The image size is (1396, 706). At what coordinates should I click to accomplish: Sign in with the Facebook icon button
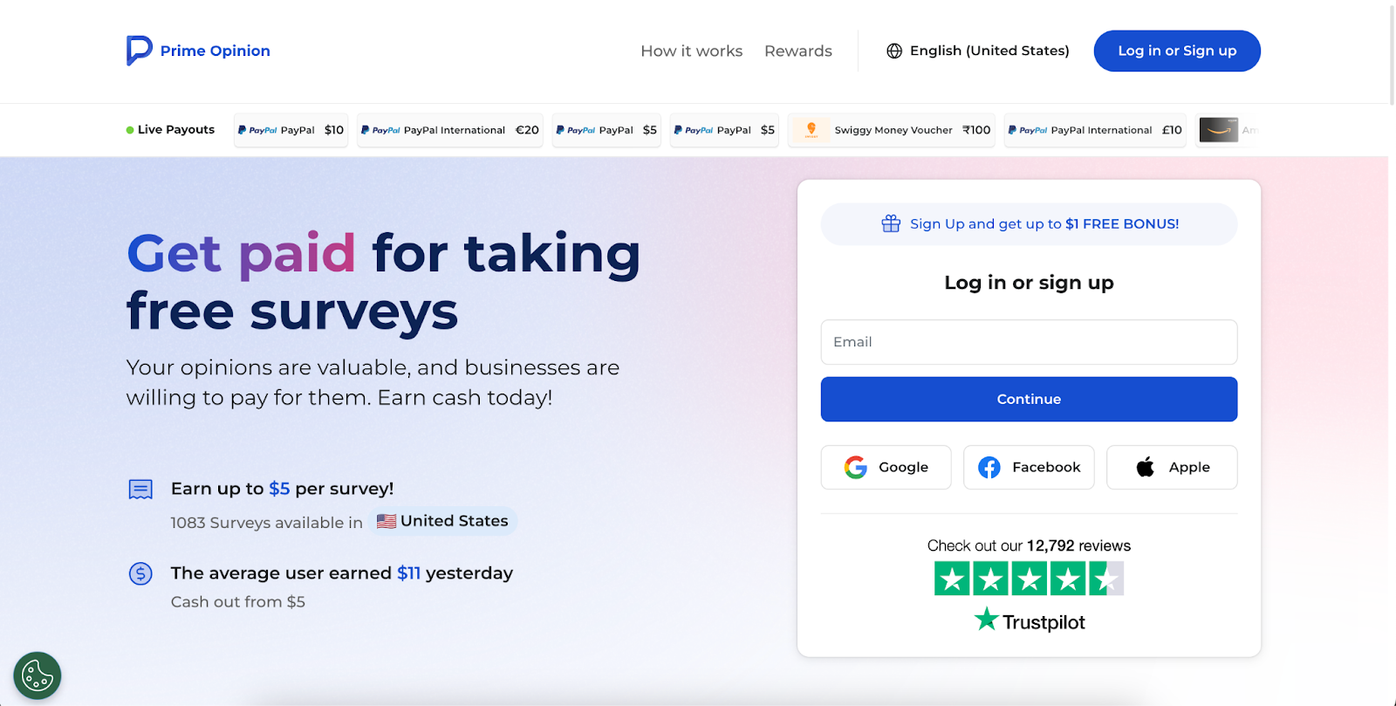coord(1029,468)
